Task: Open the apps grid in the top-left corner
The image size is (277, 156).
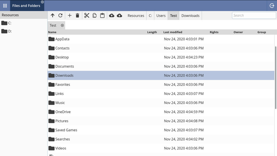Action: pyautogui.click(x=5, y=5)
